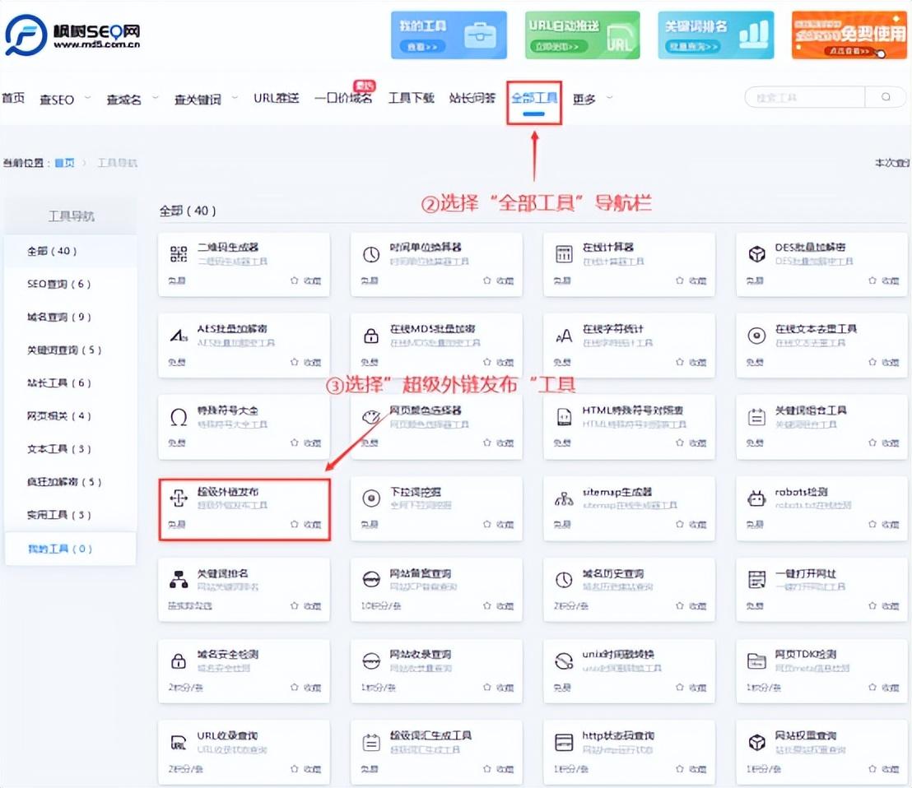Click the sitemap生成器 icon

564,499
